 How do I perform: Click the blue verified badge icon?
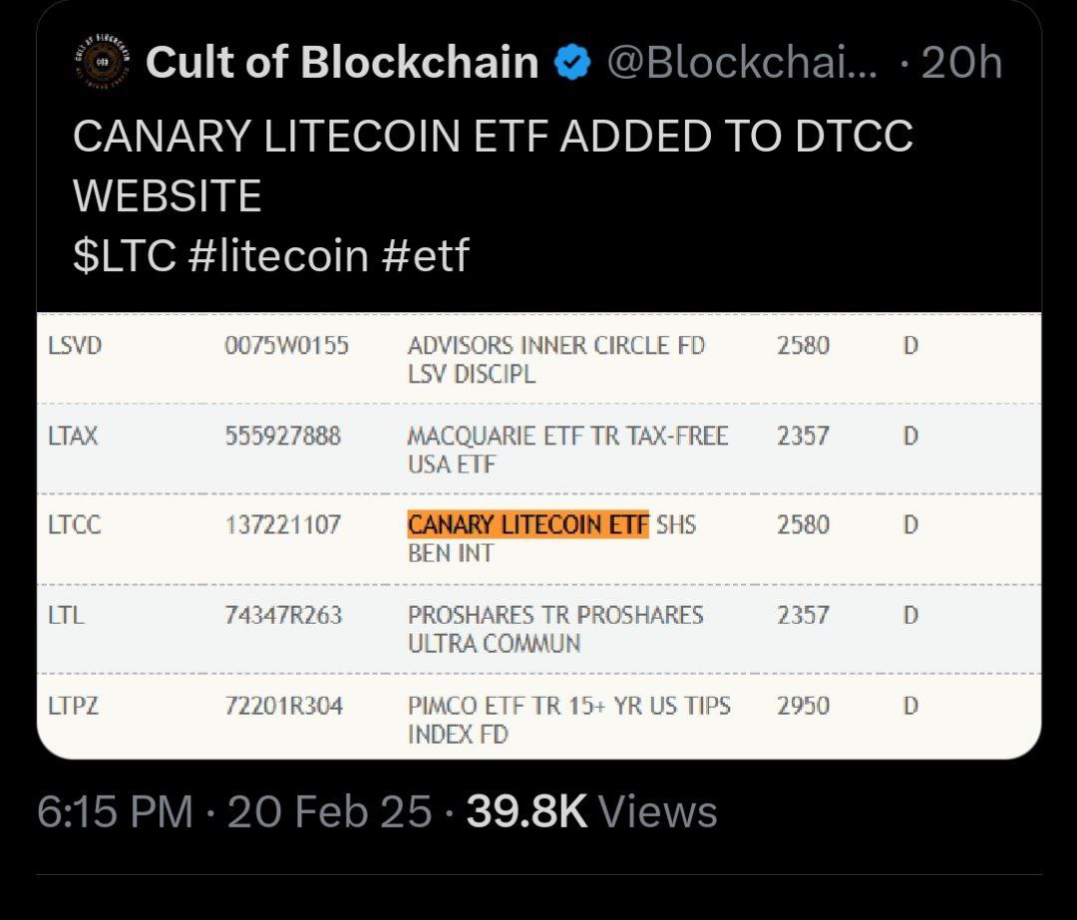[571, 64]
